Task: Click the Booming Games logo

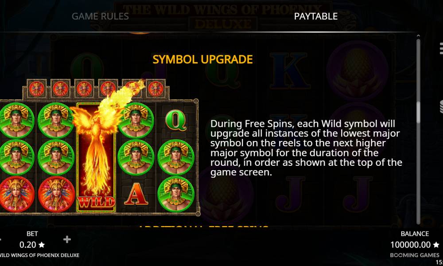Action: point(415,255)
